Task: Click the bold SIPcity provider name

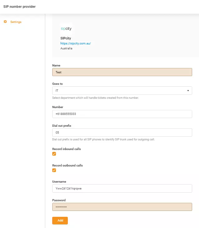Action: point(66,39)
